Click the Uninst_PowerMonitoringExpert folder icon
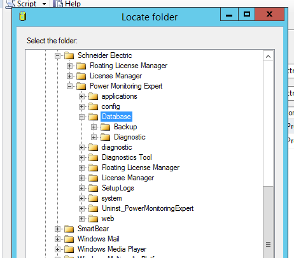Viewport: 294px width, 258px height. point(94,208)
